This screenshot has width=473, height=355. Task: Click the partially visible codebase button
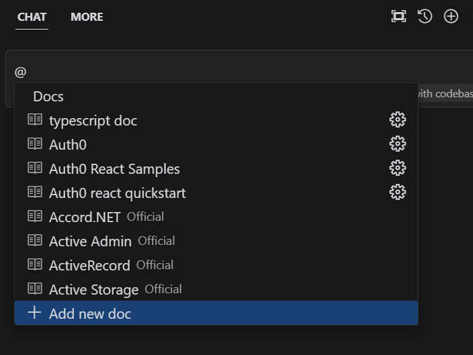pos(445,94)
